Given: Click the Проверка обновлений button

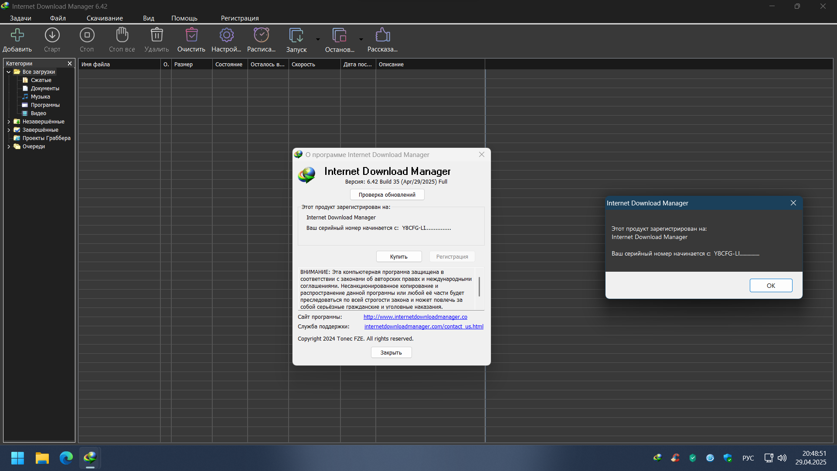Looking at the screenshot, I should tap(387, 195).
